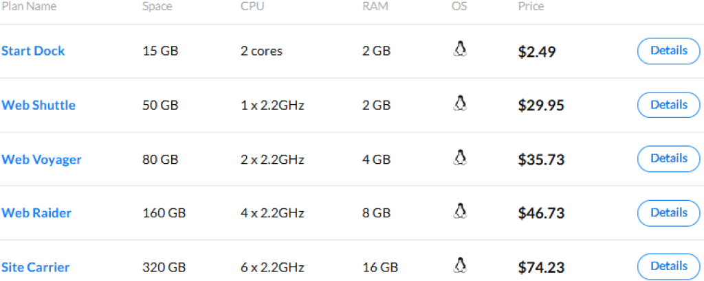
Task: Click the RAM column header
Action: [375, 7]
